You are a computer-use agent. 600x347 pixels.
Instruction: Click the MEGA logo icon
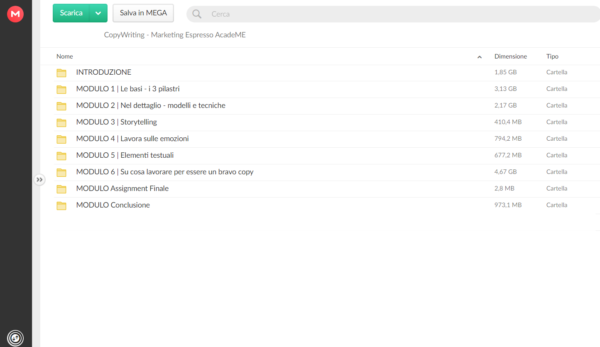pyautogui.click(x=15, y=14)
